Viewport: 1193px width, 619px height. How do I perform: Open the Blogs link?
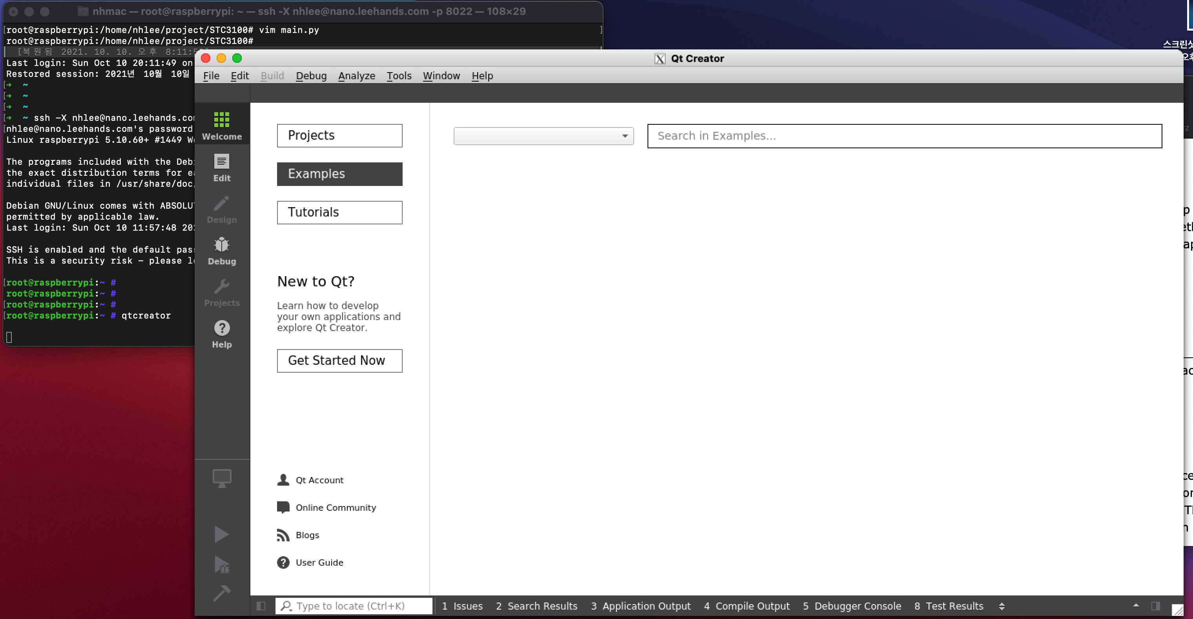point(308,535)
